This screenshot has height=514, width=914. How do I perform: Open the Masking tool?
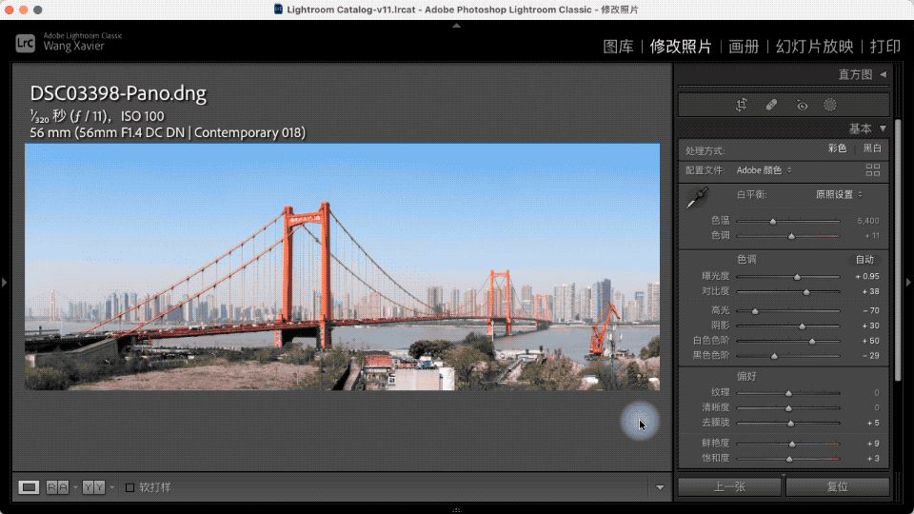(x=830, y=105)
